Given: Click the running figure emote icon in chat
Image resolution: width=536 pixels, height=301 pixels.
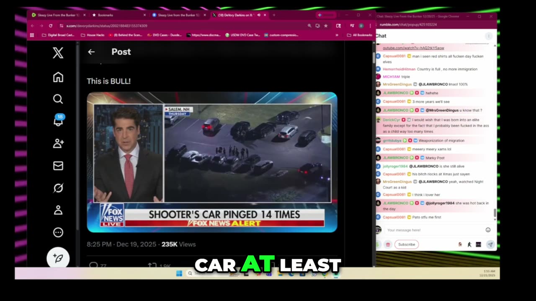Looking at the screenshot, I should [x=469, y=245].
